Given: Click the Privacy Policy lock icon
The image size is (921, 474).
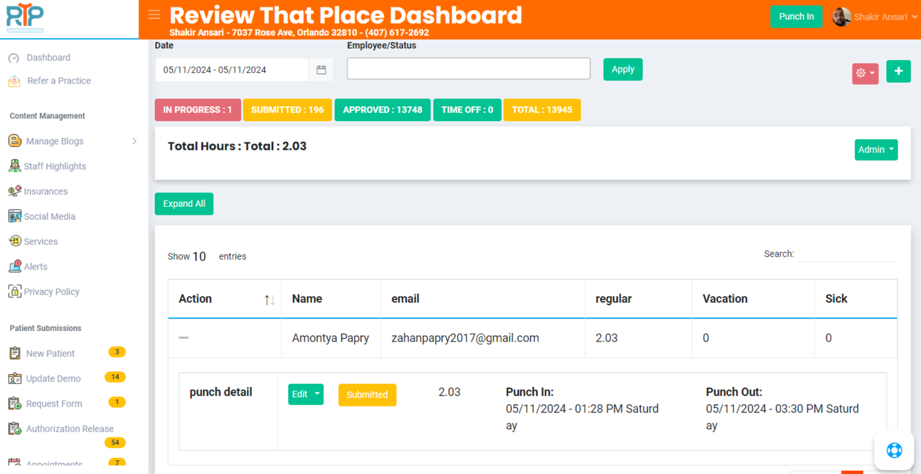Looking at the screenshot, I should [14, 291].
